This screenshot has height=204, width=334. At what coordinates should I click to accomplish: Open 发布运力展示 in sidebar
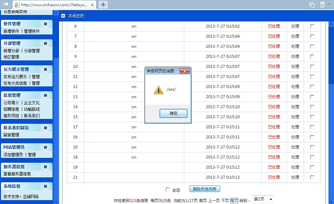click(15, 77)
